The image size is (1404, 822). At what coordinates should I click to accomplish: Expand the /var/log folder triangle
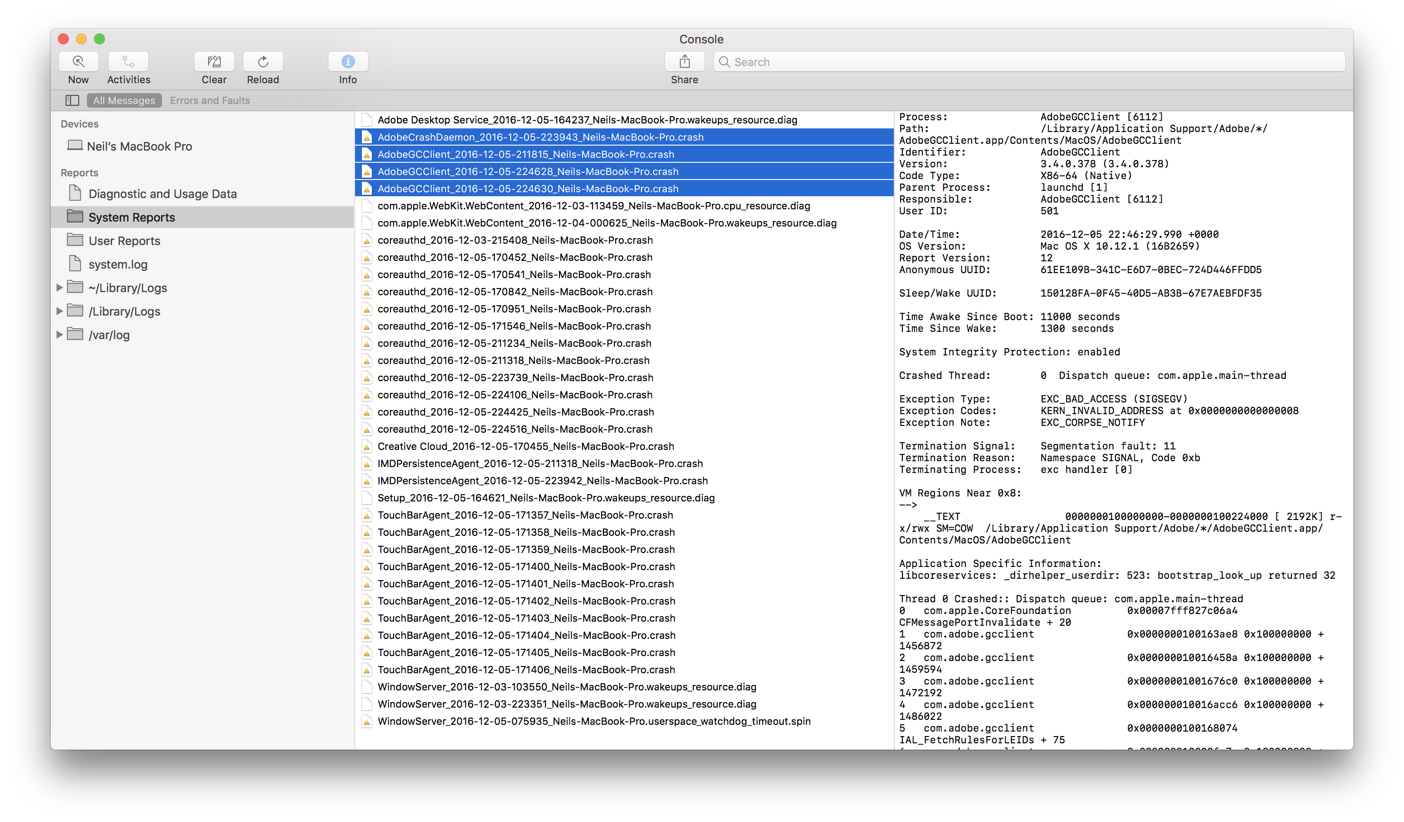tap(60, 334)
